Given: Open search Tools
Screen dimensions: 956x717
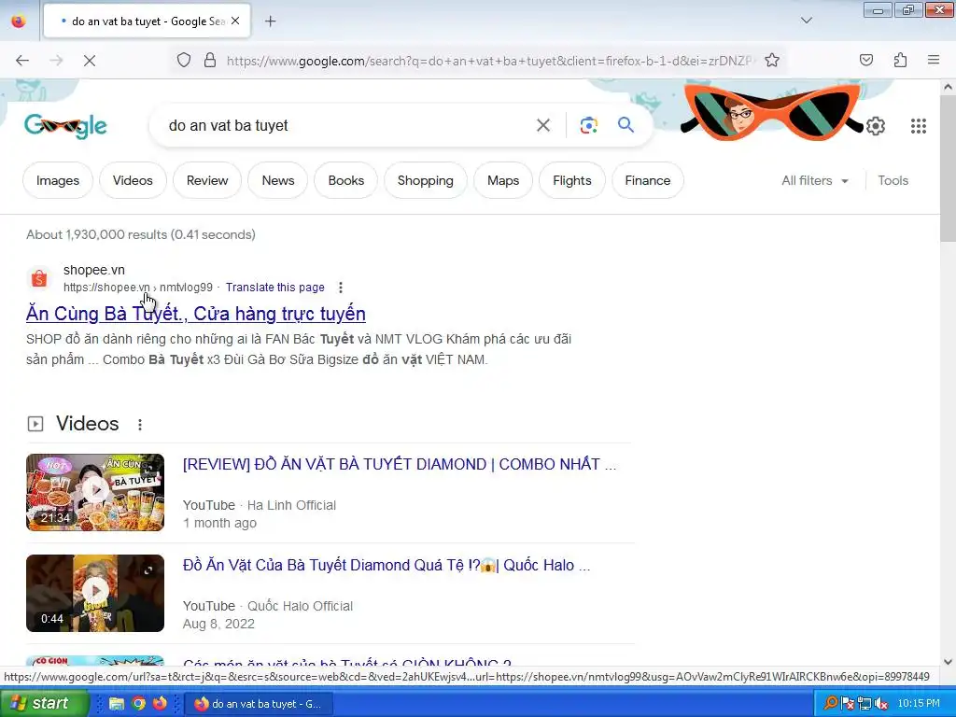Looking at the screenshot, I should coord(893,180).
